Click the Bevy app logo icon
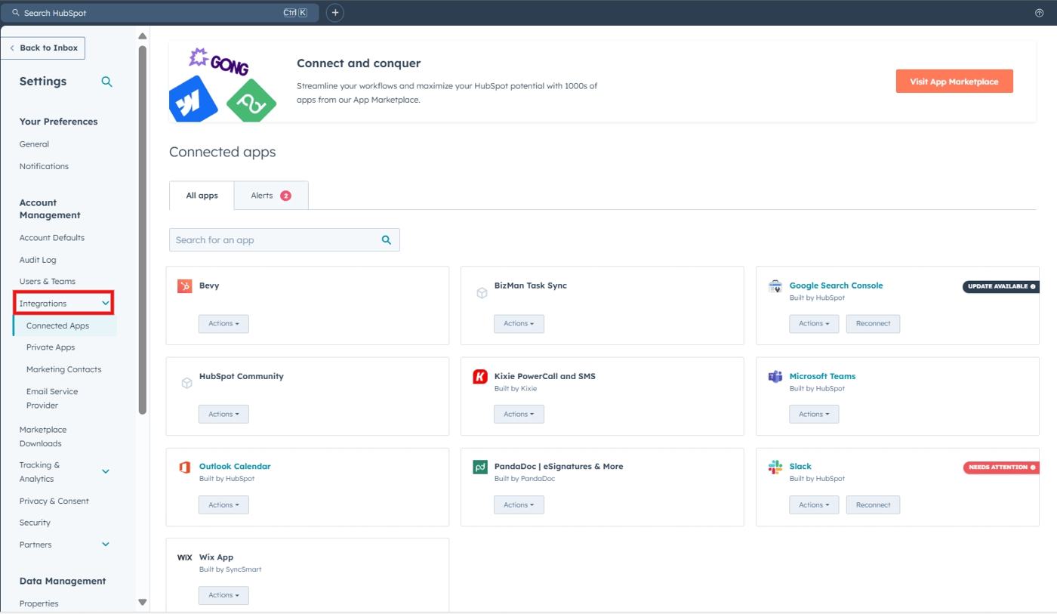 click(x=185, y=286)
